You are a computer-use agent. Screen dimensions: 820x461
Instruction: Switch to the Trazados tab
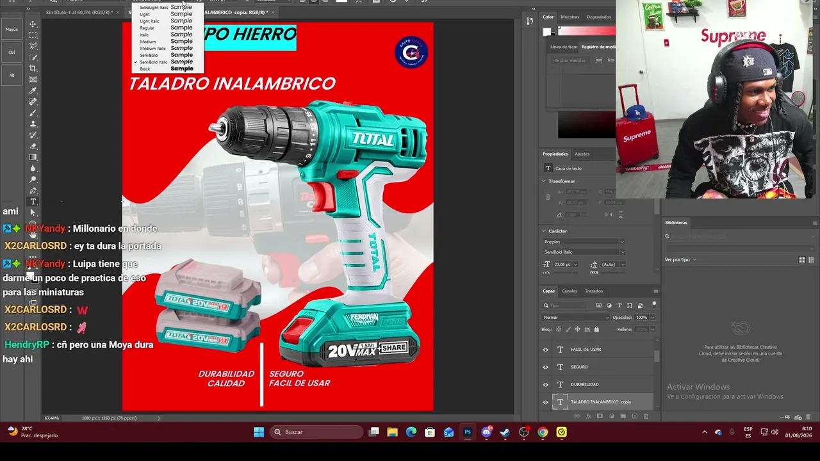(594, 291)
